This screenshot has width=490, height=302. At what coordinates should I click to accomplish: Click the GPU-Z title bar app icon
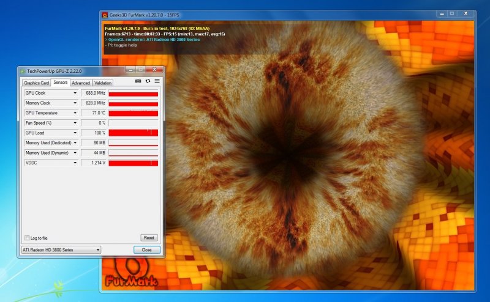point(23,71)
